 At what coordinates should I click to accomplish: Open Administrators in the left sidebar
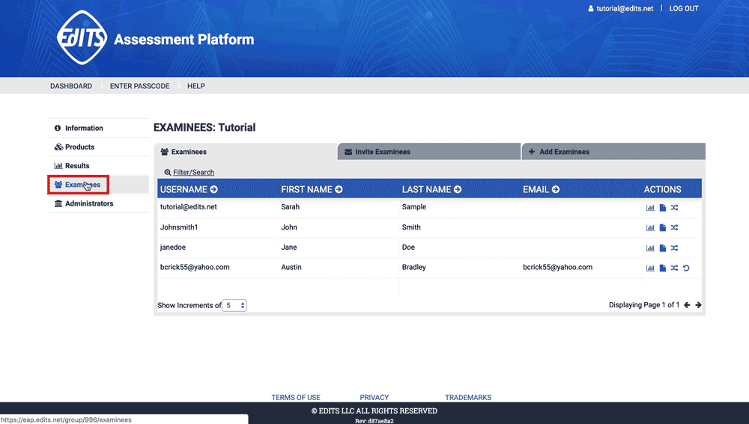pos(88,203)
